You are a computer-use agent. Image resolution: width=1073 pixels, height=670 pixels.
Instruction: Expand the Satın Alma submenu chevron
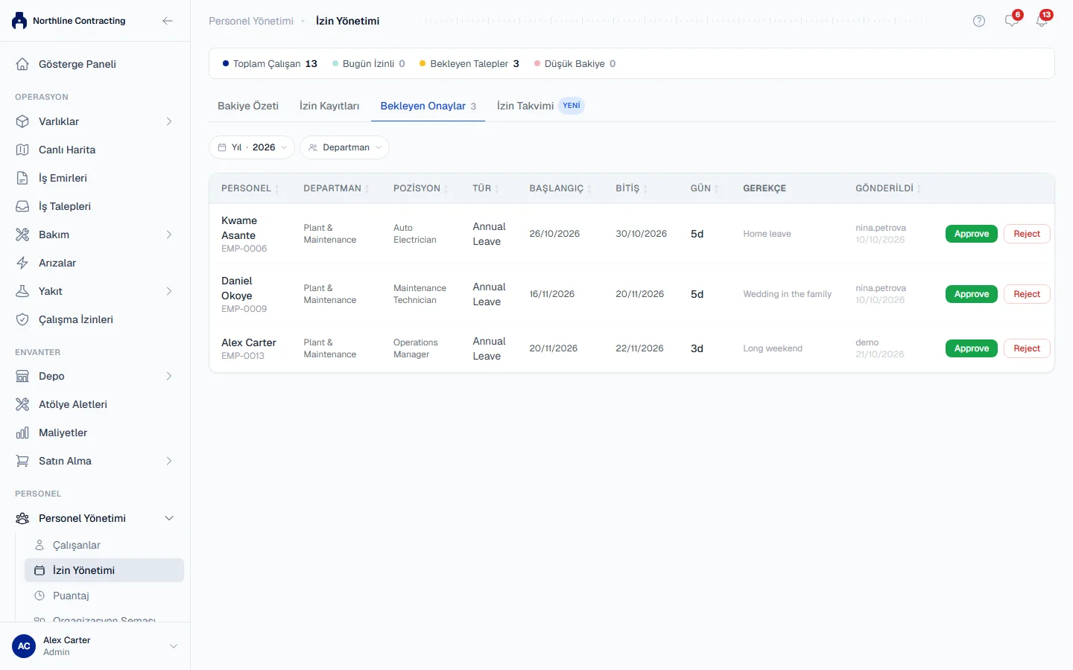[x=169, y=461]
